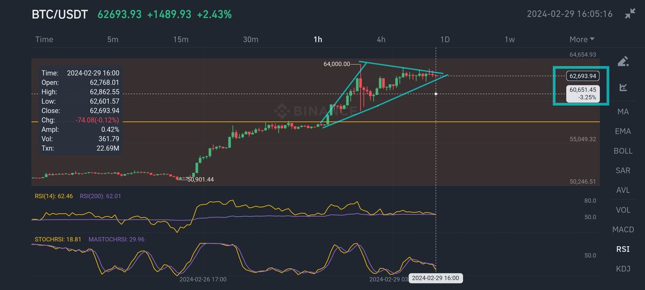This screenshot has width=645, height=290.
Task: Open the drawing tools pencil icon
Action: point(623,61)
